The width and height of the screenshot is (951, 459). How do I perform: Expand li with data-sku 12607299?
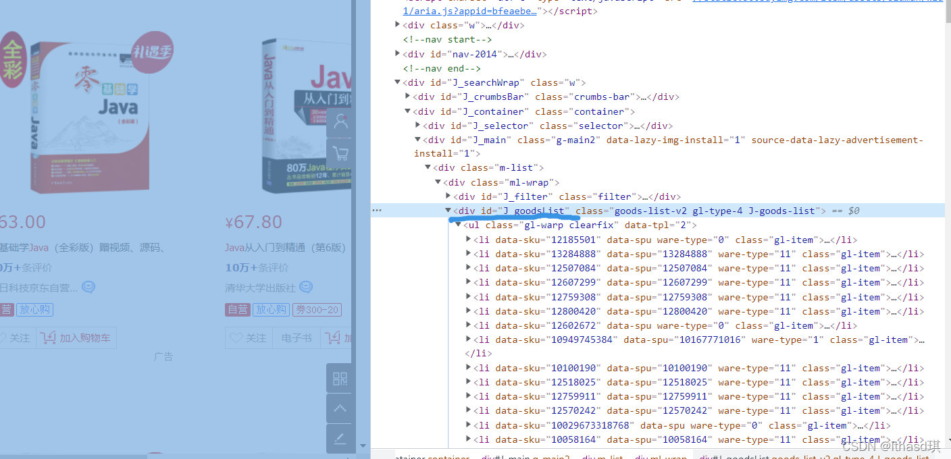[468, 282]
